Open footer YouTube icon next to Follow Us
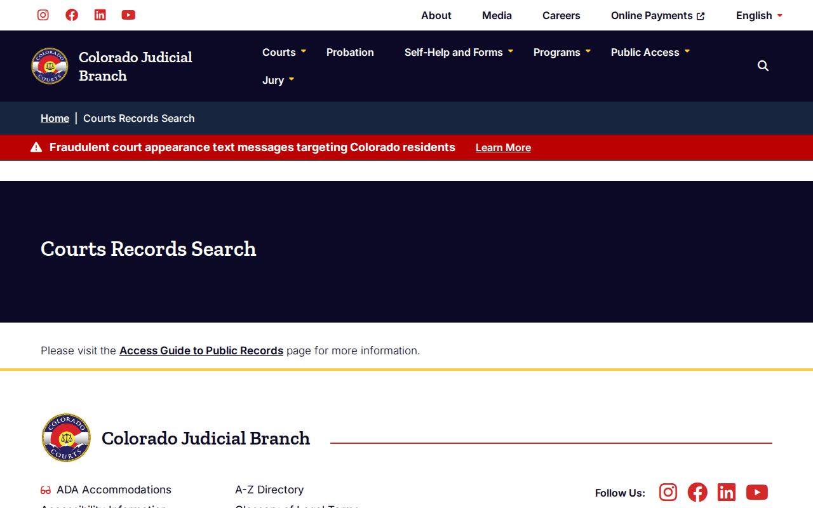The width and height of the screenshot is (813, 508). [x=757, y=492]
